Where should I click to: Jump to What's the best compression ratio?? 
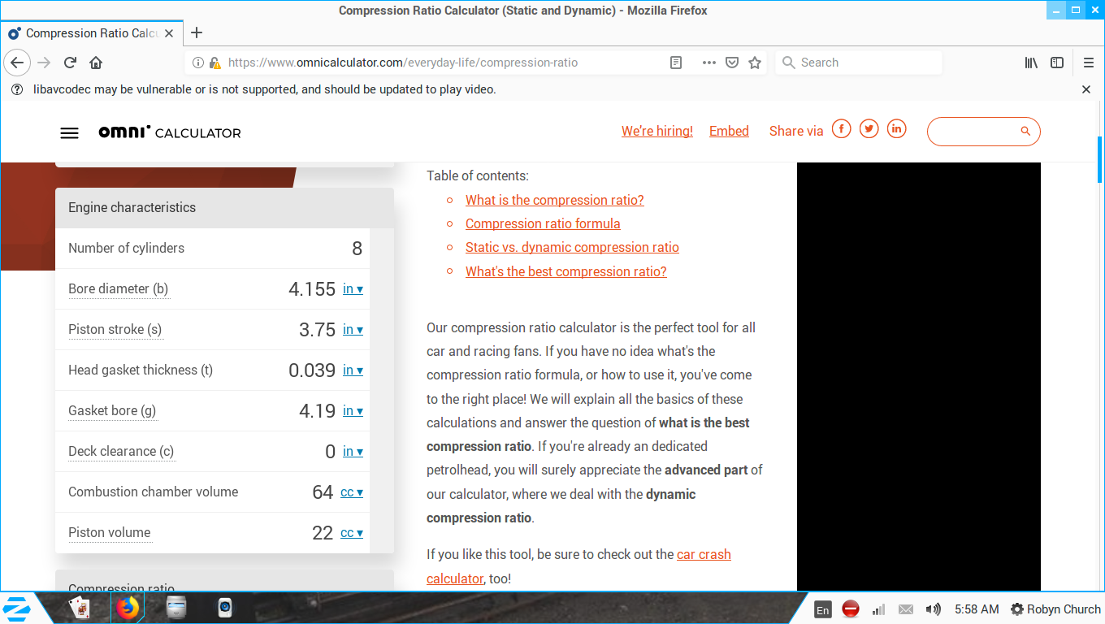pyautogui.click(x=566, y=271)
